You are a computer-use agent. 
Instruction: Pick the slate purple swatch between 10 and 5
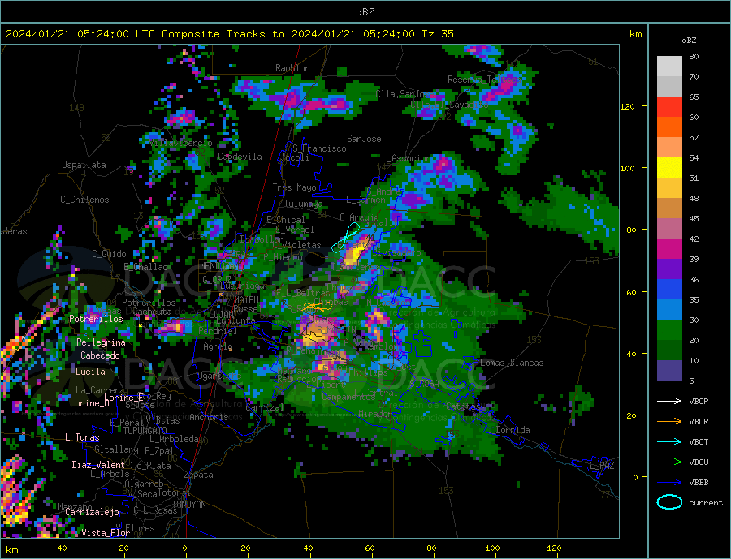[x=669, y=371]
